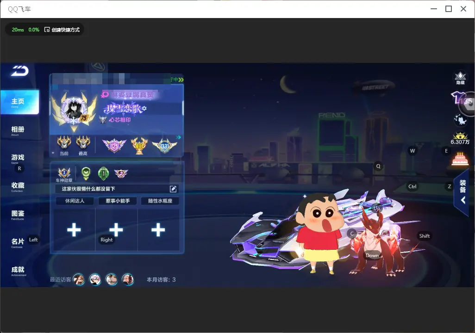Switch to the 游戏 Game tab
This screenshot has width=475, height=333.
18,159
